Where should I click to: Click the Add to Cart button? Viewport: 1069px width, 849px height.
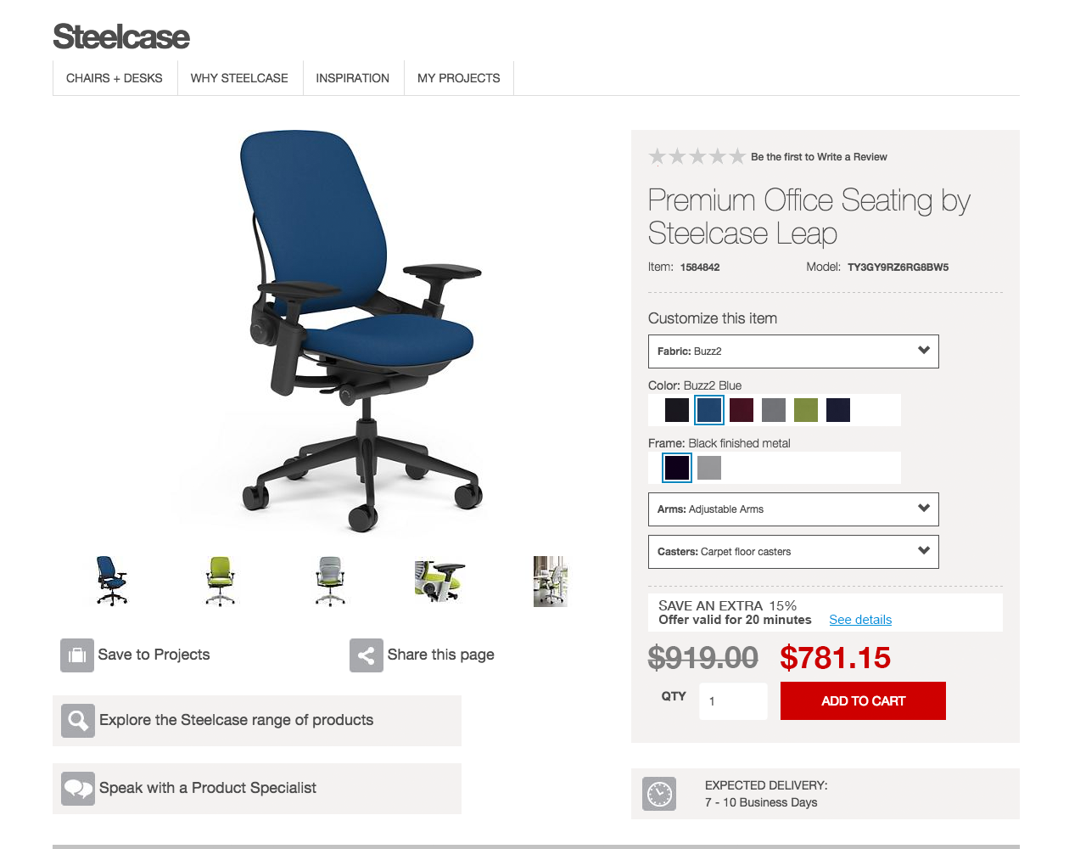(863, 701)
